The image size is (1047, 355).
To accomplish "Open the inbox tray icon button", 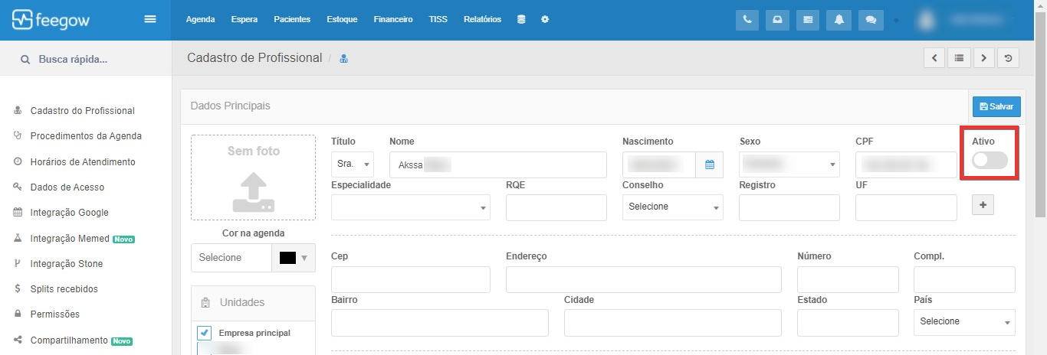I will click(777, 20).
